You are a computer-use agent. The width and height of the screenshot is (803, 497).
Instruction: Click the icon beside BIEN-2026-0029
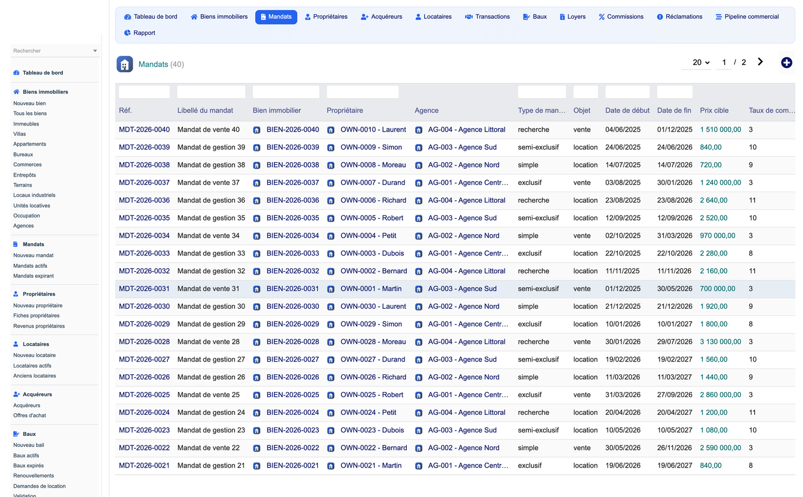pyautogui.click(x=257, y=324)
